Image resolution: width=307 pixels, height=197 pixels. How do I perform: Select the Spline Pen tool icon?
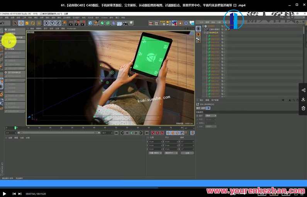tap(96, 23)
